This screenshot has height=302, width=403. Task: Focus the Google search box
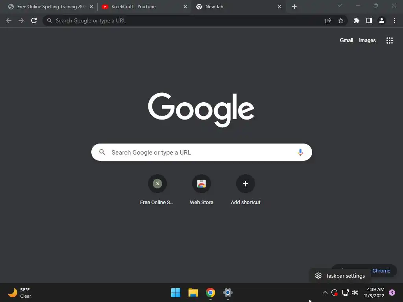point(201,152)
